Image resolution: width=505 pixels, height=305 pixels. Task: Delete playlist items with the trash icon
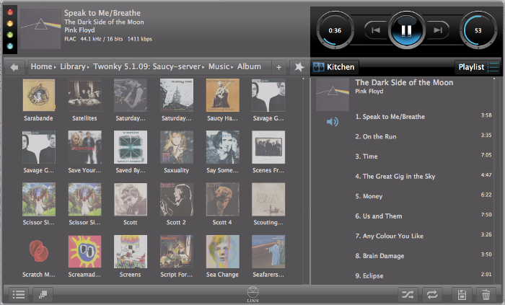coord(486,294)
